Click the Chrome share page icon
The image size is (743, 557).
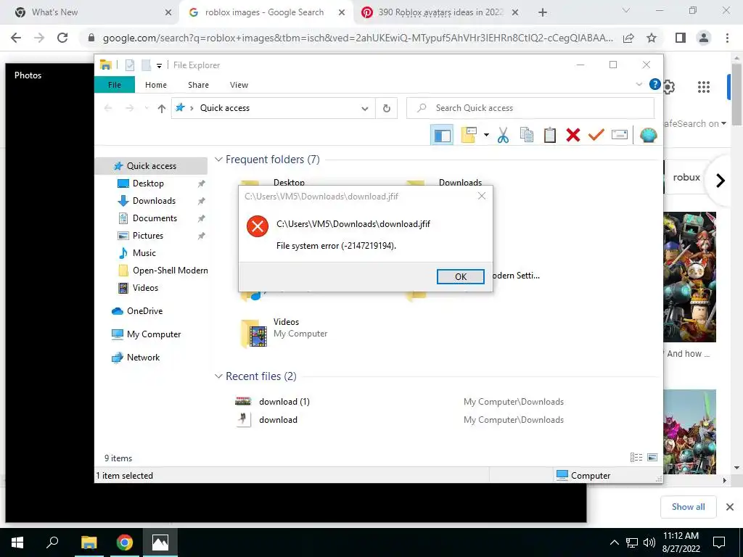(x=628, y=38)
